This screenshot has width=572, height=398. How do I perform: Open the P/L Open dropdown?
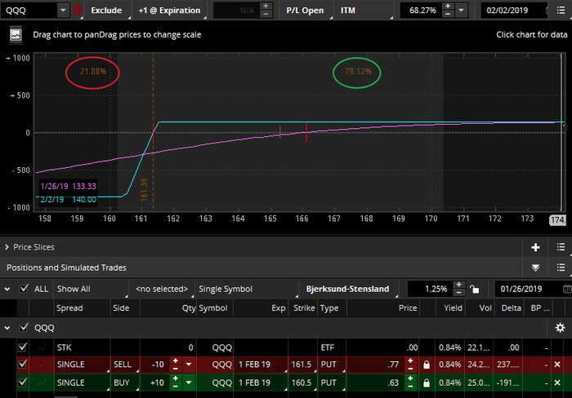click(x=305, y=11)
